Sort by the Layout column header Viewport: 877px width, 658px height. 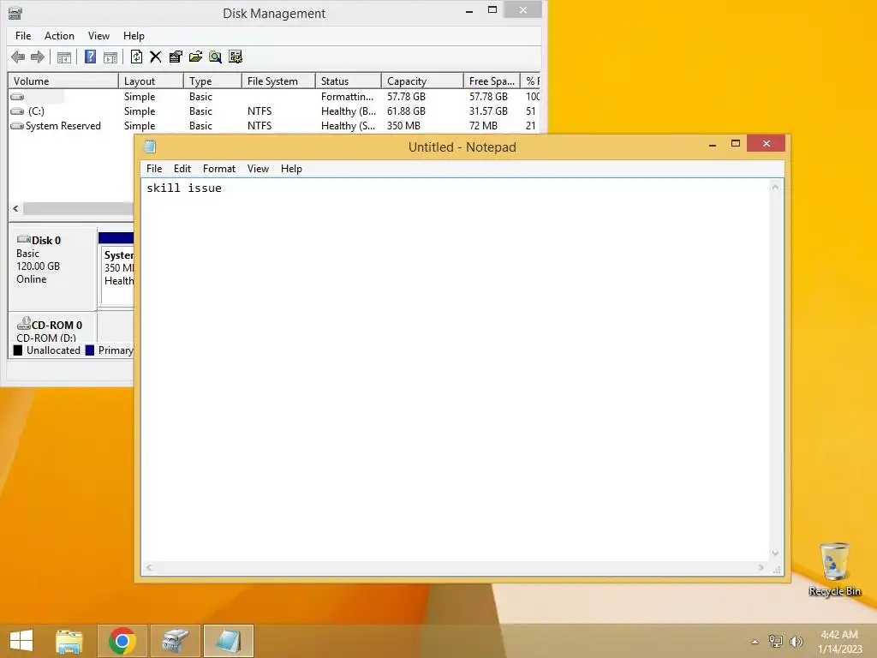[151, 81]
